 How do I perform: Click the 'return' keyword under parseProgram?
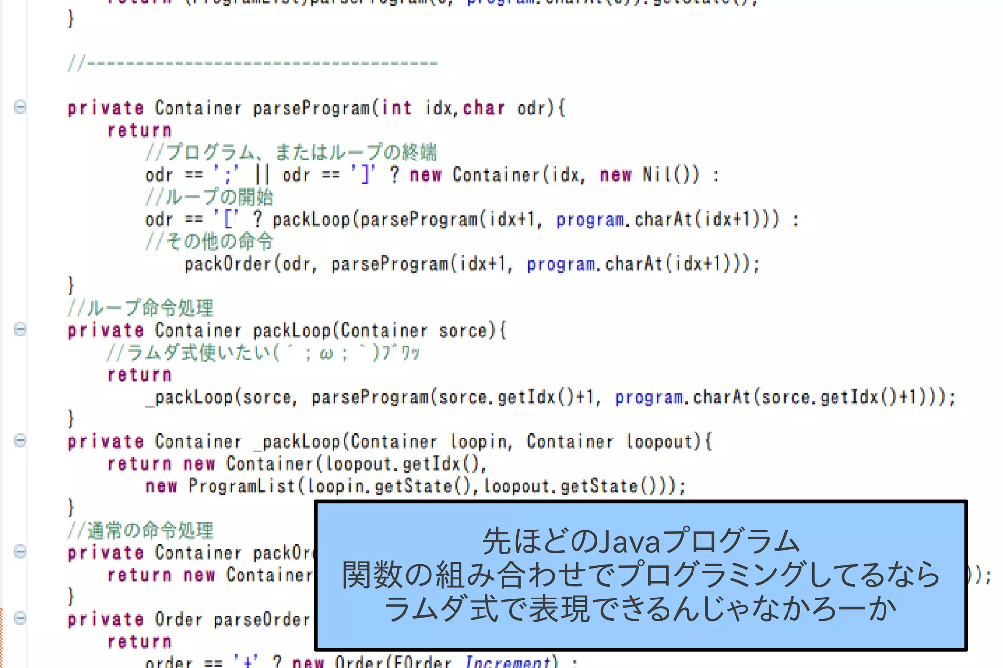point(140,130)
